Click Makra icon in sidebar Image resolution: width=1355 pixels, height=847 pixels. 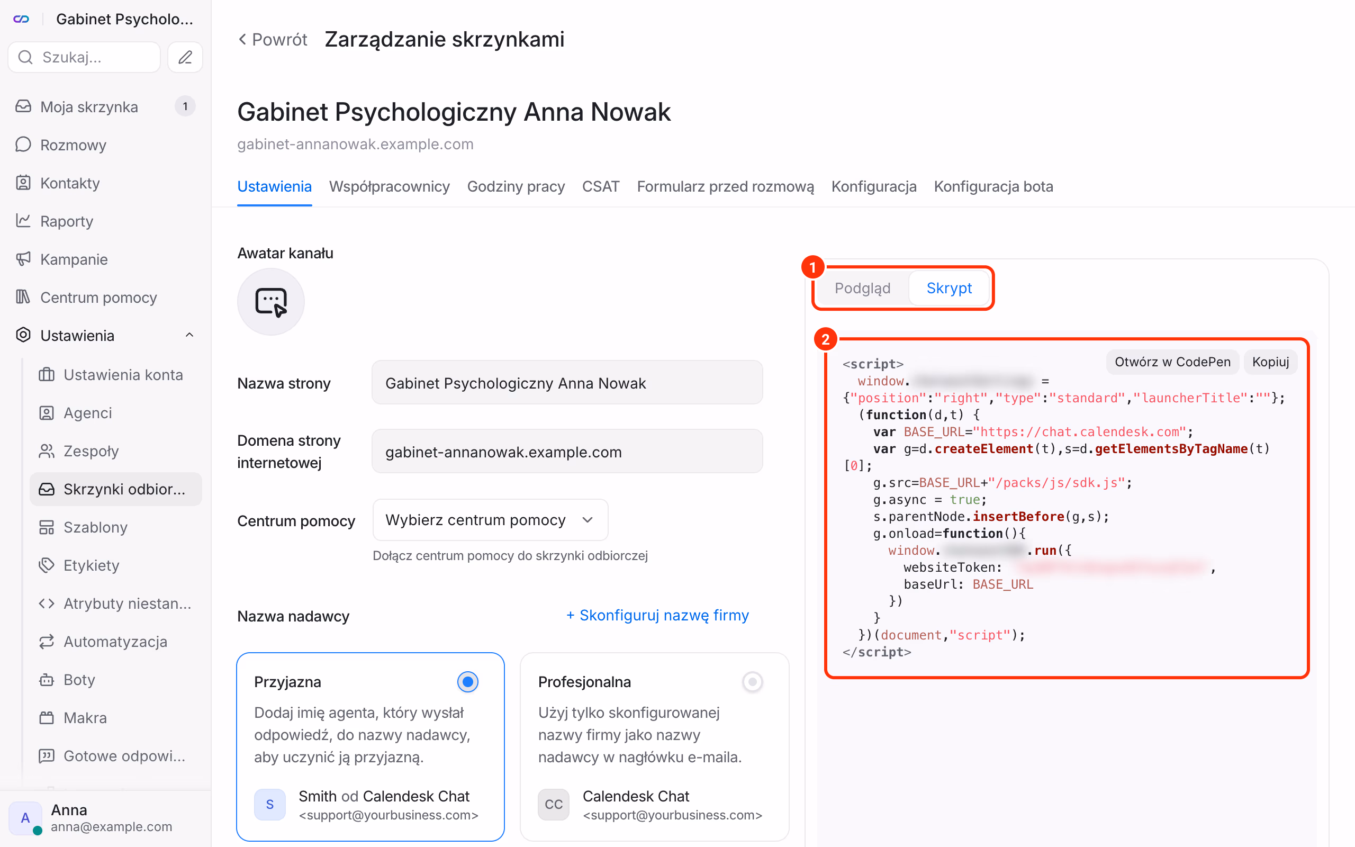[x=47, y=718]
